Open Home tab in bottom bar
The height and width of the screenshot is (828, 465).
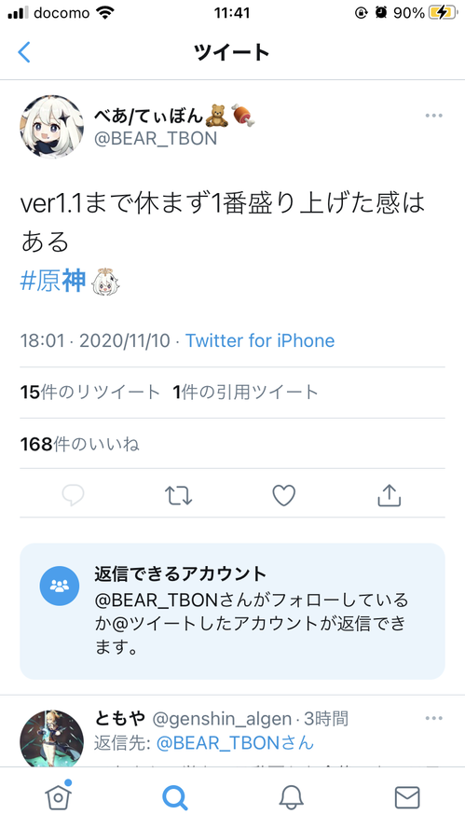59,796
